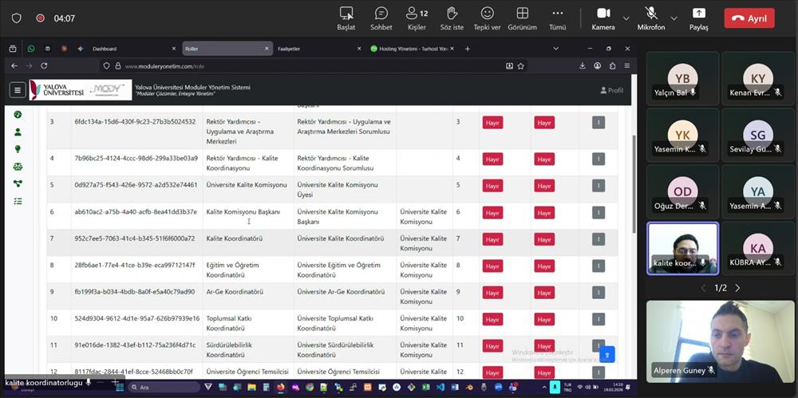This screenshot has width=798, height=398.
Task: Change meeting Görünüm layout
Action: point(522,18)
